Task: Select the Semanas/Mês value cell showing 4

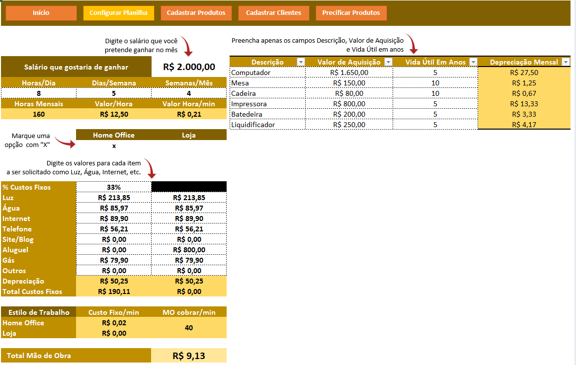Action: tap(189, 93)
